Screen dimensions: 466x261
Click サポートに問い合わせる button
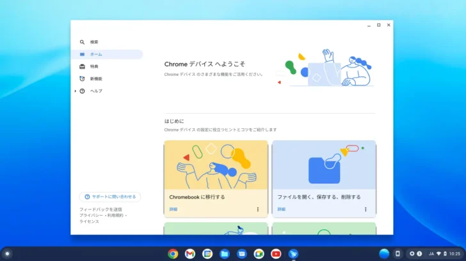point(110,197)
